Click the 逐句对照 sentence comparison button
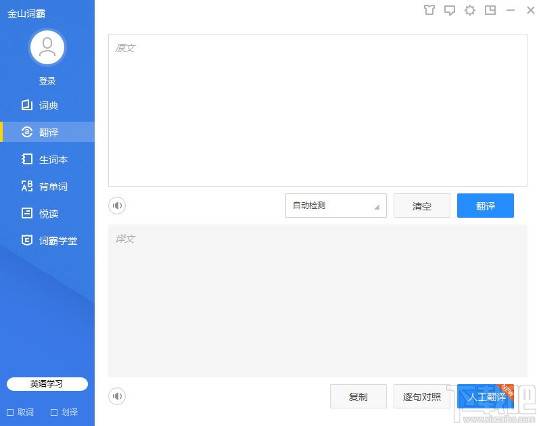The height and width of the screenshot is (426, 541). pyautogui.click(x=421, y=396)
